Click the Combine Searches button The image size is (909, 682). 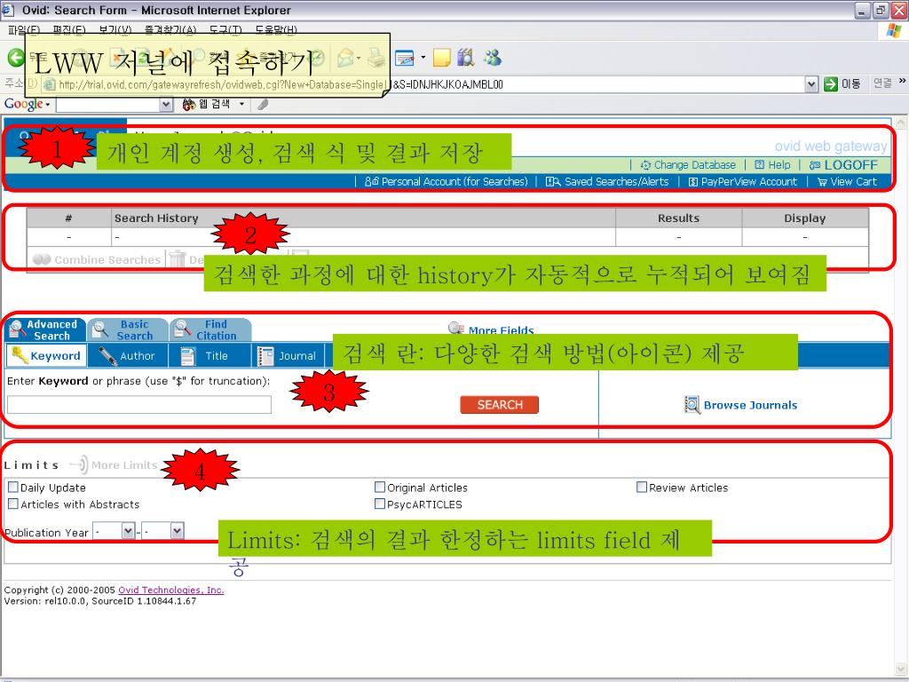point(97,259)
